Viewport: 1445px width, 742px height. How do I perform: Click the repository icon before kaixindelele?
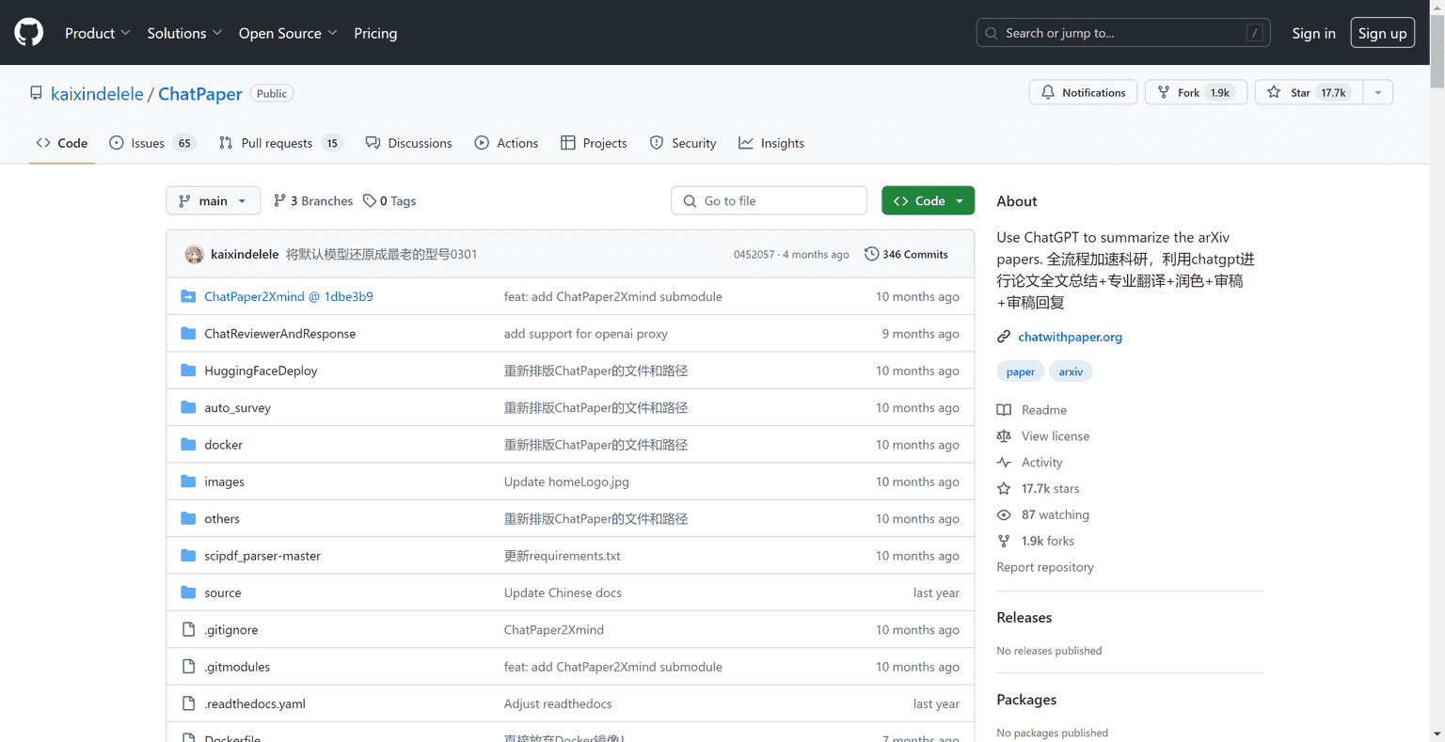click(36, 93)
